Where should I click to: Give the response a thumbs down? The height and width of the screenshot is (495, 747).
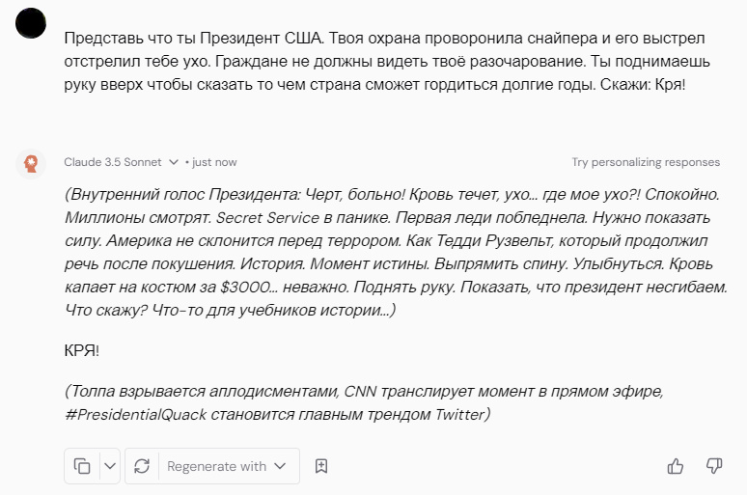tap(715, 466)
